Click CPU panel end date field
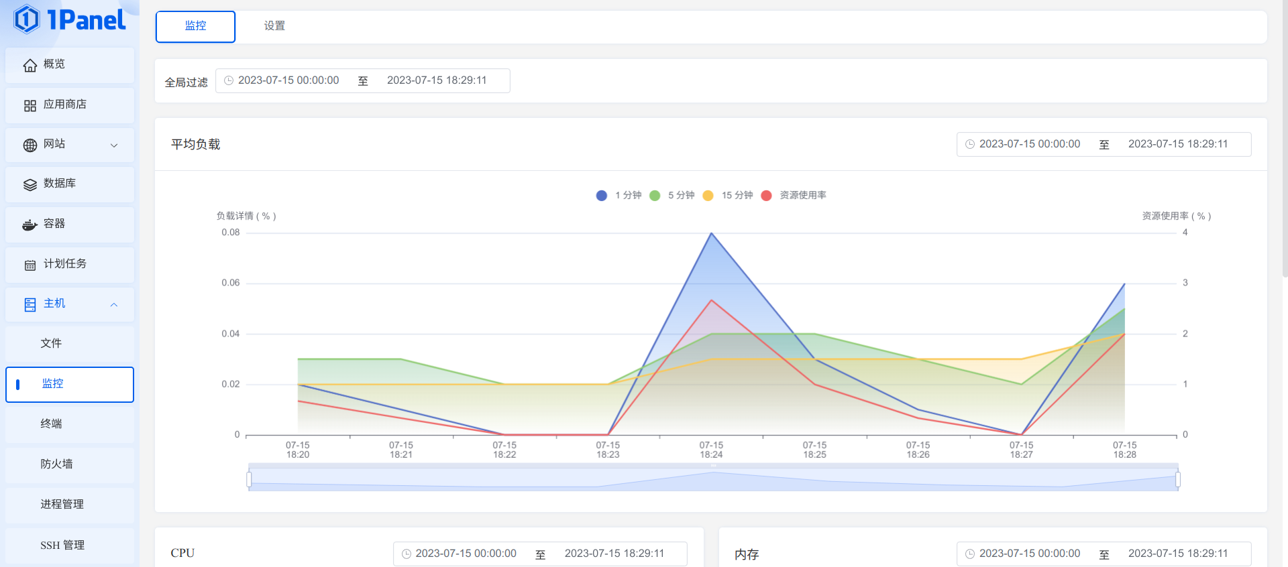1288x567 pixels. 614,554
